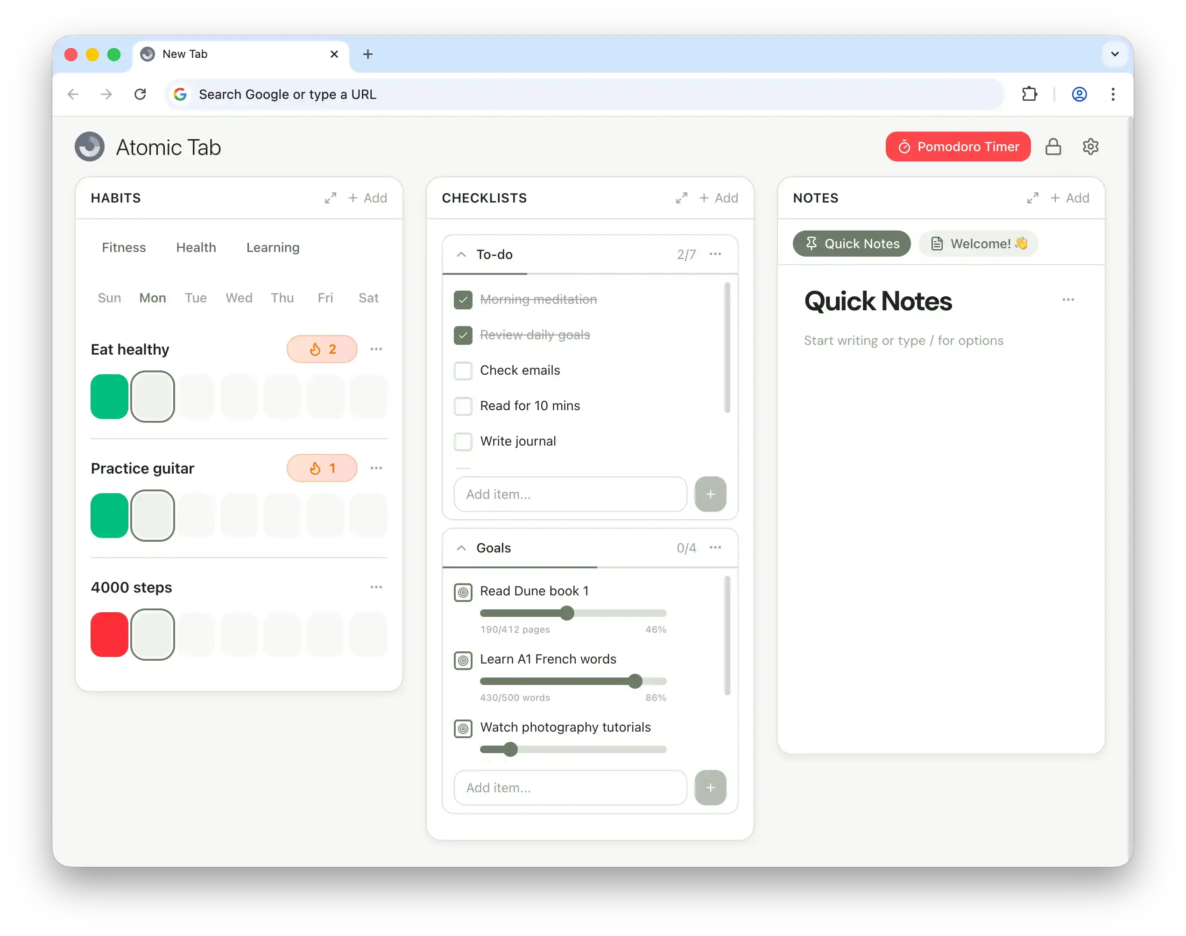The height and width of the screenshot is (936, 1186).
Task: Open the Quick Notes options menu
Action: pos(1068,300)
